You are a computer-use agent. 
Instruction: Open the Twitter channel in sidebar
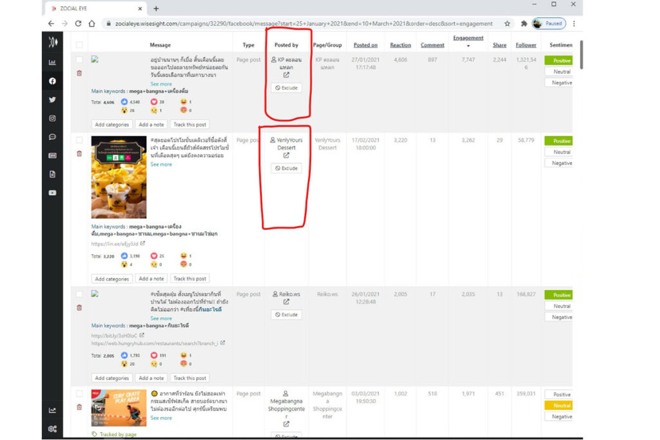pos(52,100)
